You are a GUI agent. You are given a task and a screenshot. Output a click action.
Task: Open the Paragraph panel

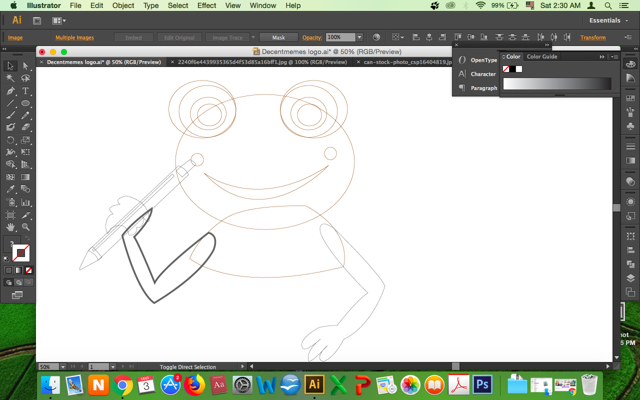click(x=478, y=88)
